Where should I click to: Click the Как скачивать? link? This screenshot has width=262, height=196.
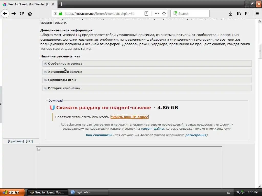click(x=99, y=135)
